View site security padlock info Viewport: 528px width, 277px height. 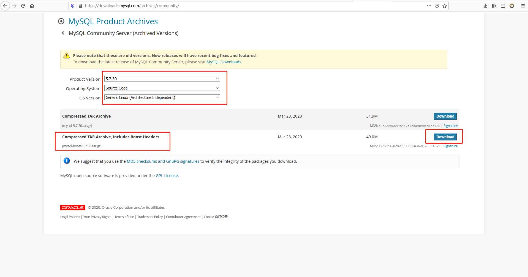coord(81,6)
